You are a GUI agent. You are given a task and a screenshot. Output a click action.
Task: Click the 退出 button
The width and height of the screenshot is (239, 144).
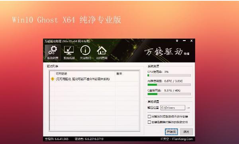click(x=186, y=132)
